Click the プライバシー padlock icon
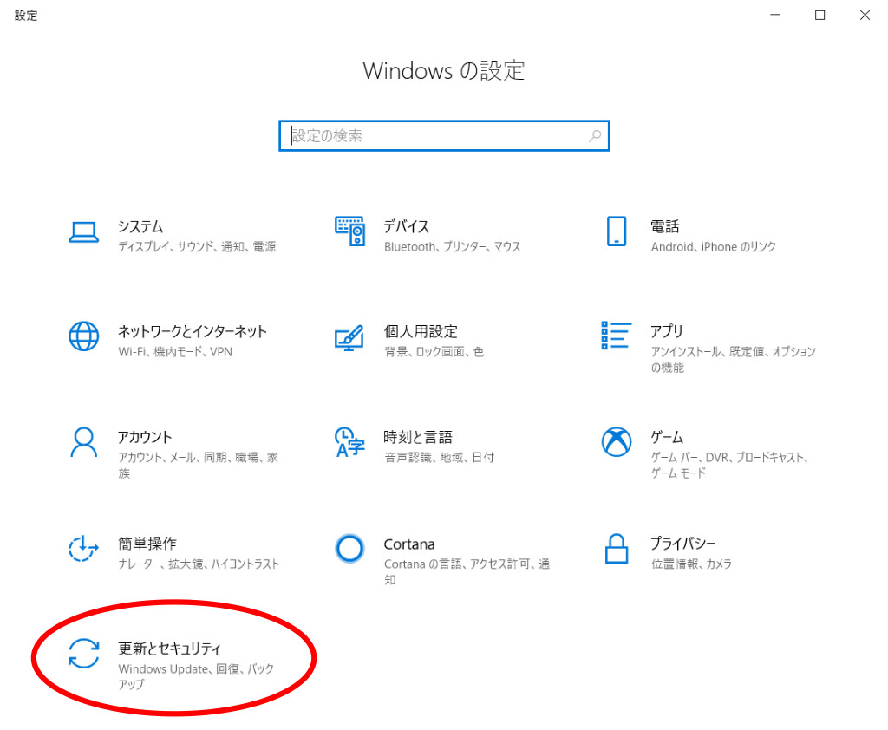888x730 pixels. 617,548
